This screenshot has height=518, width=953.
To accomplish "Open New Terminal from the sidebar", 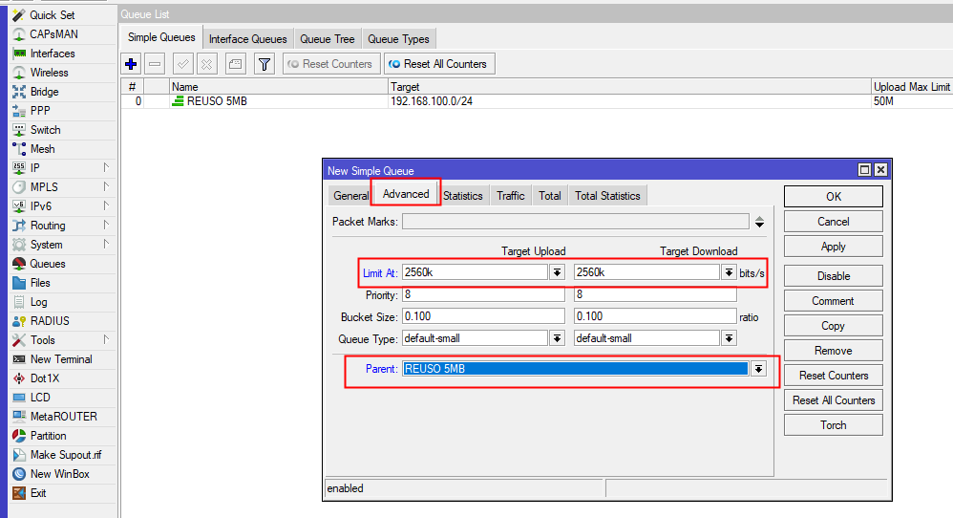I will click(x=60, y=359).
